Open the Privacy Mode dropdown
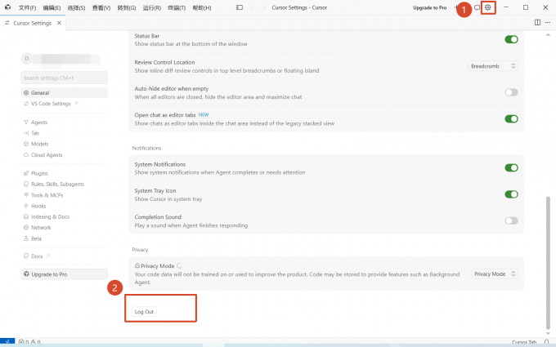The height and width of the screenshot is (347, 556). (495, 274)
